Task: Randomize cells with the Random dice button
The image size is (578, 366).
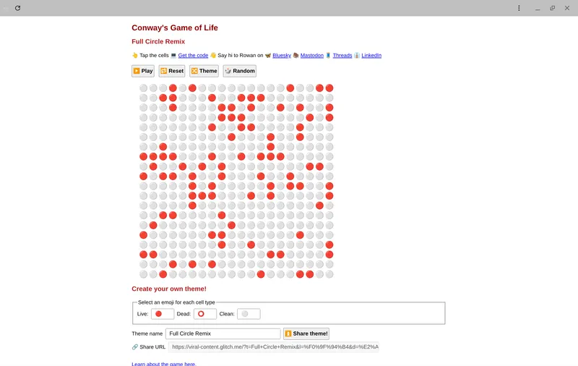Action: [x=239, y=71]
